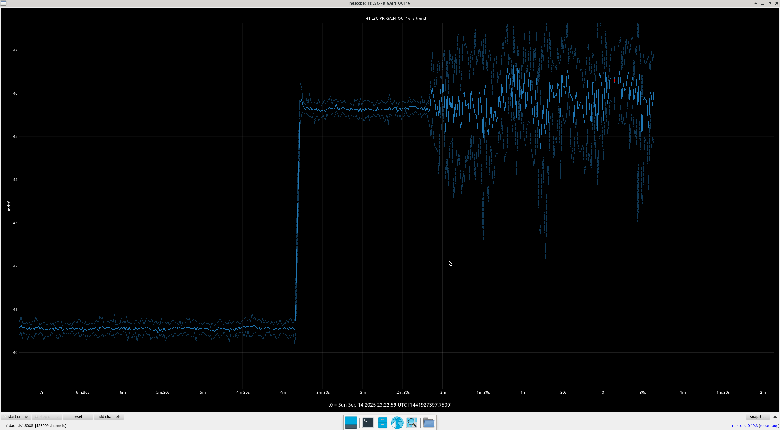Click the t0 time label below the plot

[390, 404]
